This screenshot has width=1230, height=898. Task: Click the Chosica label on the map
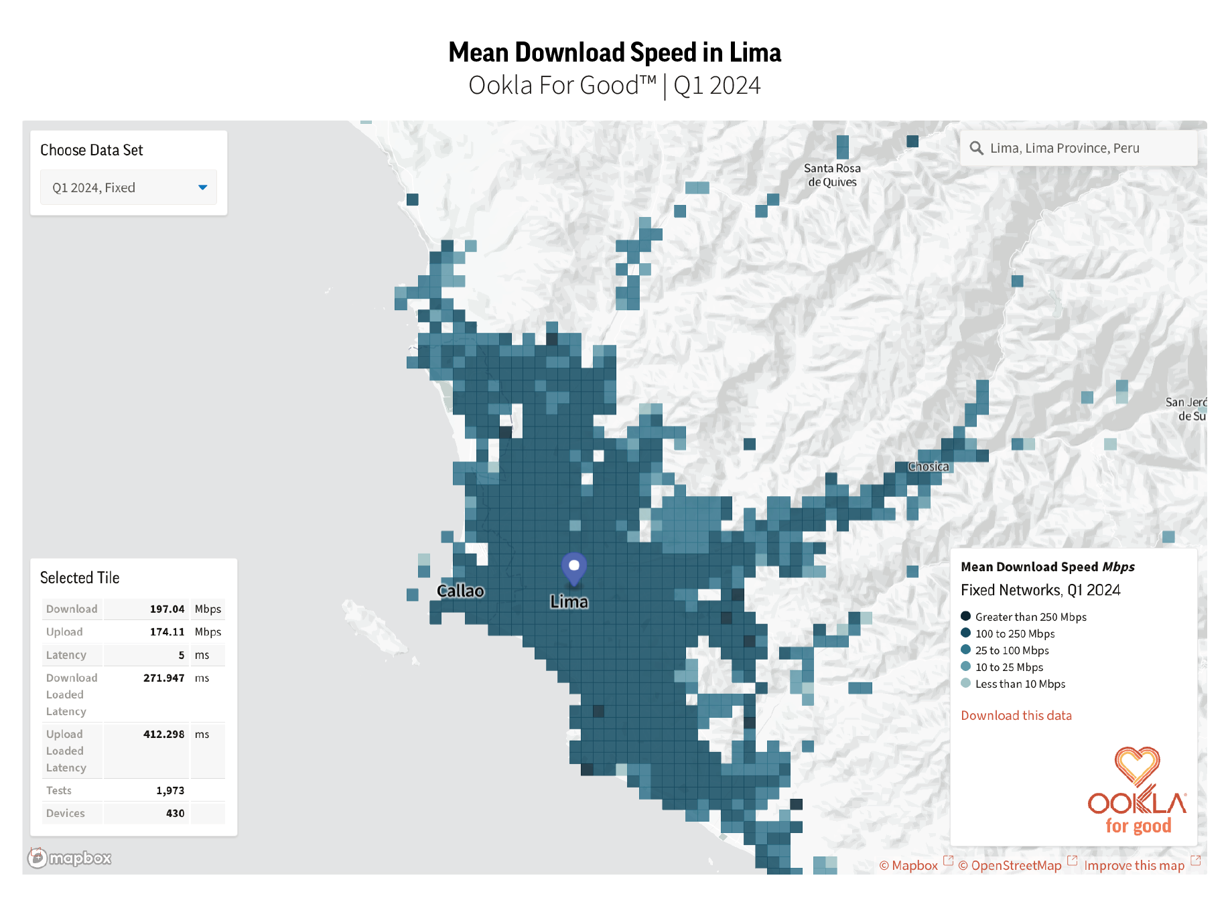[928, 467]
